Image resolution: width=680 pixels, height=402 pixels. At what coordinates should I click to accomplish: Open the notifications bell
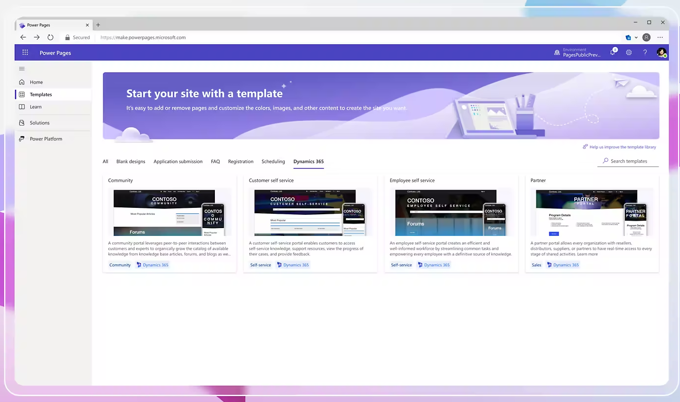[x=613, y=52]
